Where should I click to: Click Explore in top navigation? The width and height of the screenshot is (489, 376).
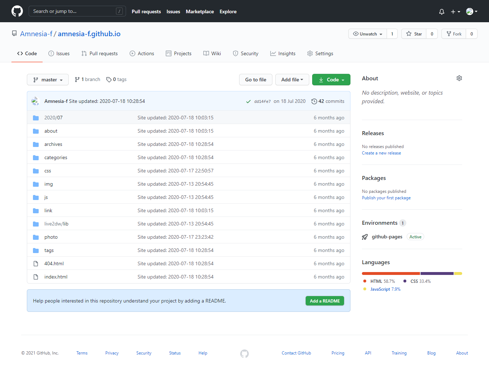click(x=228, y=11)
